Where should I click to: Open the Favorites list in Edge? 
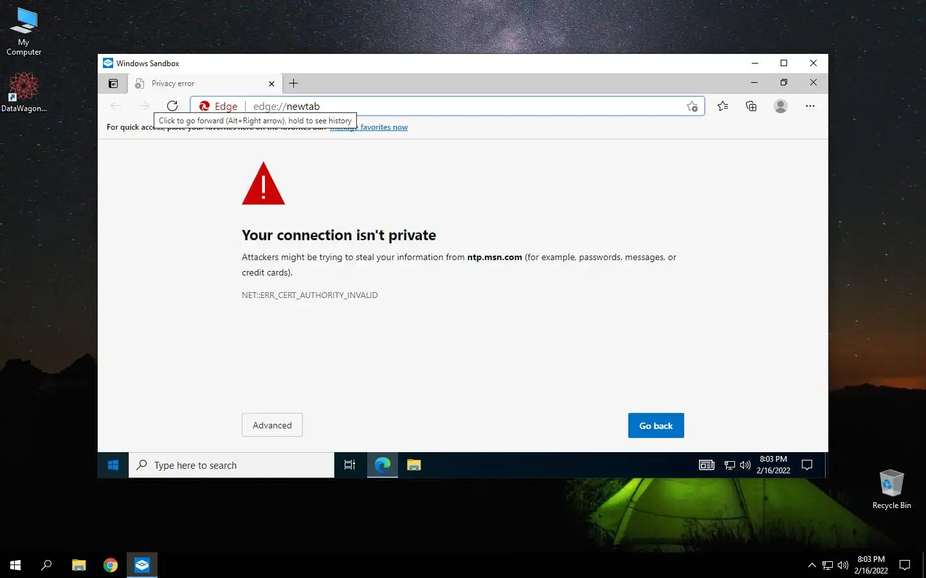point(723,106)
